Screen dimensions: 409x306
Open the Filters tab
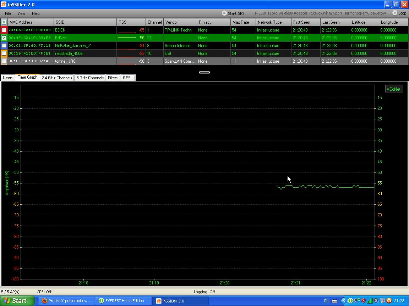[x=113, y=78]
